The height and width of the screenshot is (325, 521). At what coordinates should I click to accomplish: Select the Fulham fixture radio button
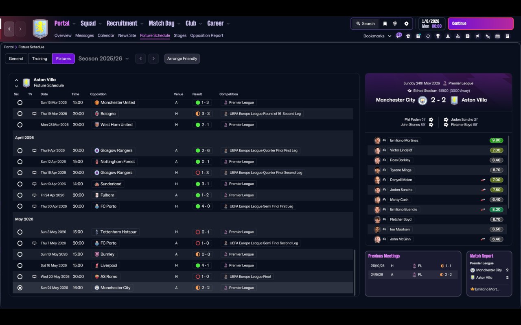(x=20, y=195)
